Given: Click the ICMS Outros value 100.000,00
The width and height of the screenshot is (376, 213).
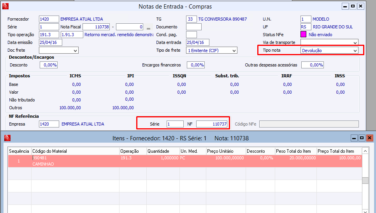Looking at the screenshot, I should pyautogui.click(x=70, y=108).
